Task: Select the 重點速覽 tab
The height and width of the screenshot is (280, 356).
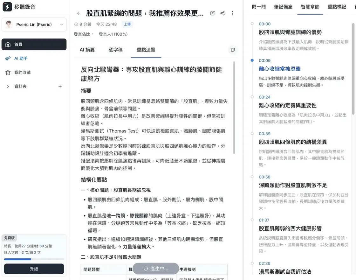Action: 146,50
